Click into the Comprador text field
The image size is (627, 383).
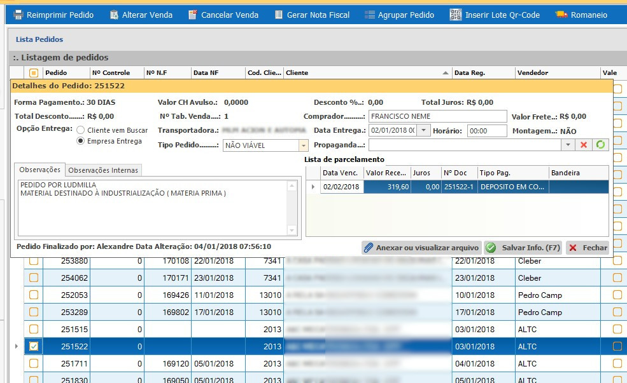[437, 116]
